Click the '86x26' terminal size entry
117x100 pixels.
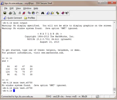(x=84, y=97)
